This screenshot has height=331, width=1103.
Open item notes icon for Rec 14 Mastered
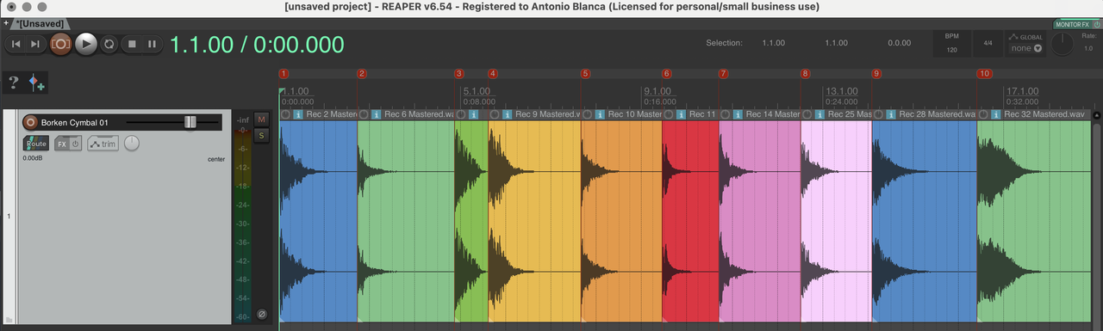point(738,114)
